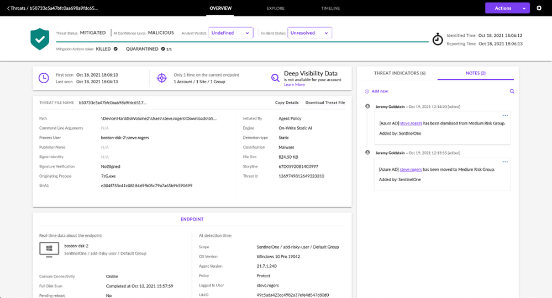Click the Detection type Static value
Viewport: 552px width, 298px height.
coord(283,138)
